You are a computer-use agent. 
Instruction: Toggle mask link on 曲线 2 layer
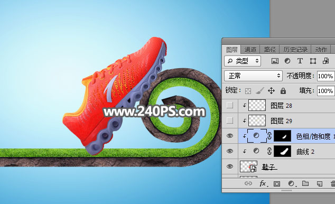click(269, 151)
